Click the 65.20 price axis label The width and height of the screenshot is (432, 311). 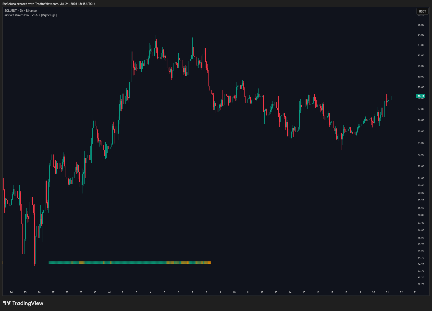pos(421,251)
